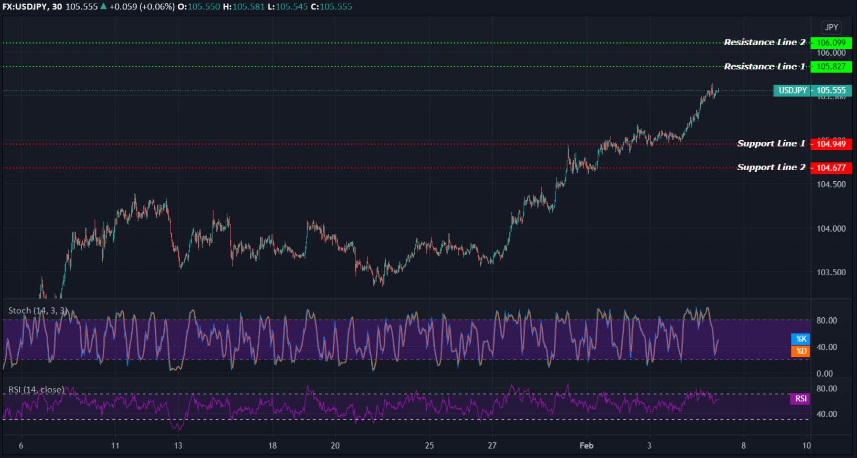Open the Stoch (14, 3, 3) indicator legend
Viewport: 857px width, 458px height.
coord(38,310)
